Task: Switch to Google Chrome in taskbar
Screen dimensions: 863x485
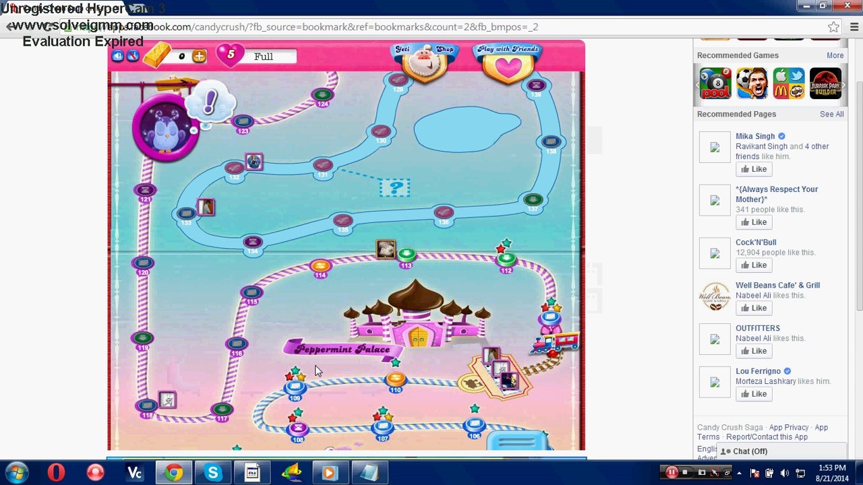Action: (x=174, y=473)
